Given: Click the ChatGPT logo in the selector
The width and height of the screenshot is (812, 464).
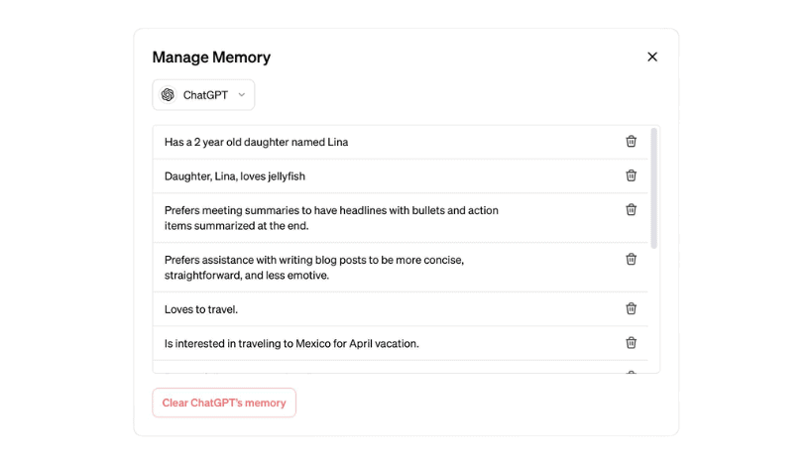Looking at the screenshot, I should coord(168,95).
